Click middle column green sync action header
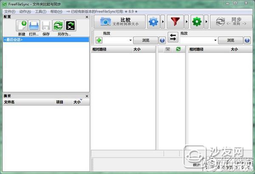 click(x=178, y=49)
